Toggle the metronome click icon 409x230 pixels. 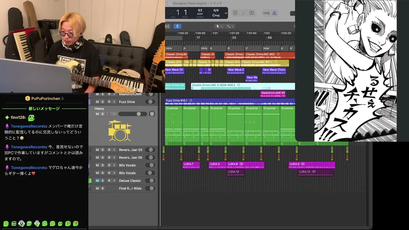click(274, 13)
